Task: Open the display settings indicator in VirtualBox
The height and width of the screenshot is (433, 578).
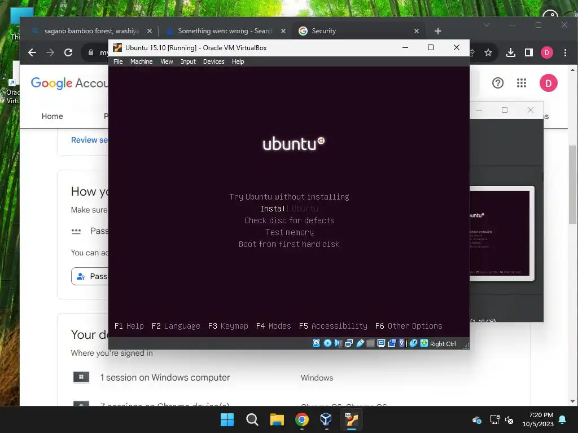Action: tap(381, 343)
